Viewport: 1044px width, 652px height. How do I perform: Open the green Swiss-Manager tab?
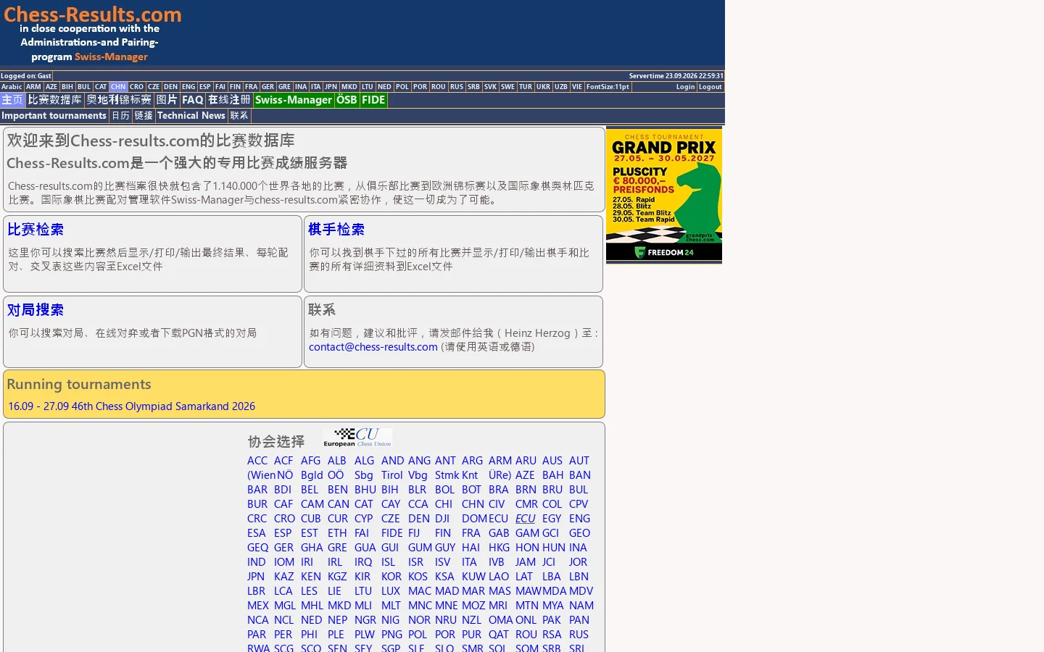[294, 100]
